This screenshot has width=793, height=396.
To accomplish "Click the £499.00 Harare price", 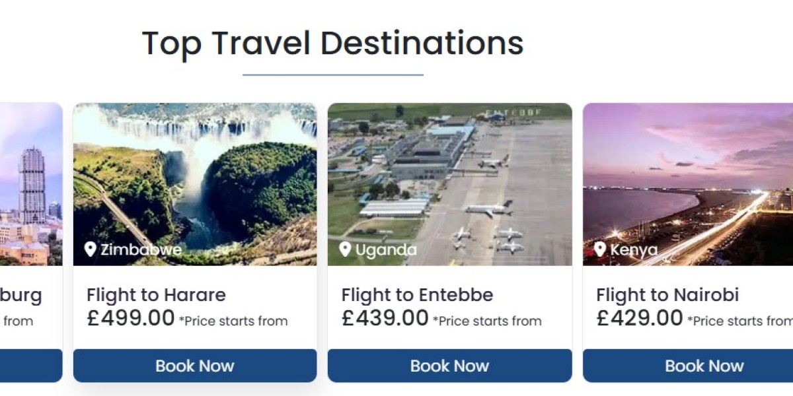I will 131,318.
